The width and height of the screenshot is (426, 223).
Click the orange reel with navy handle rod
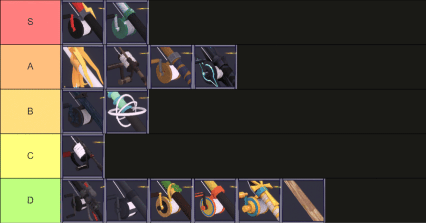point(171,67)
